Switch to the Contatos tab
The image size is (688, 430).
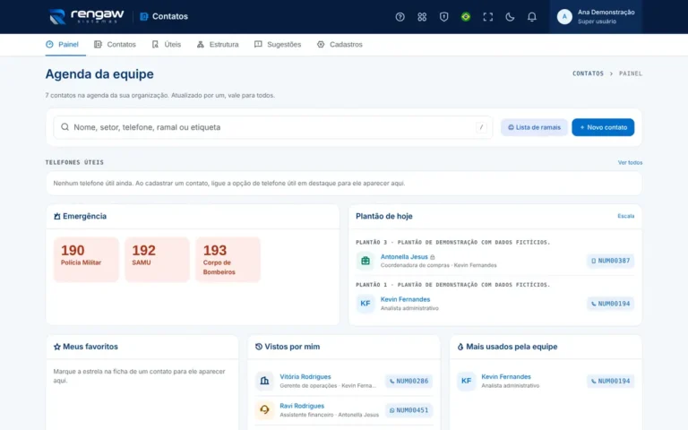[115, 44]
